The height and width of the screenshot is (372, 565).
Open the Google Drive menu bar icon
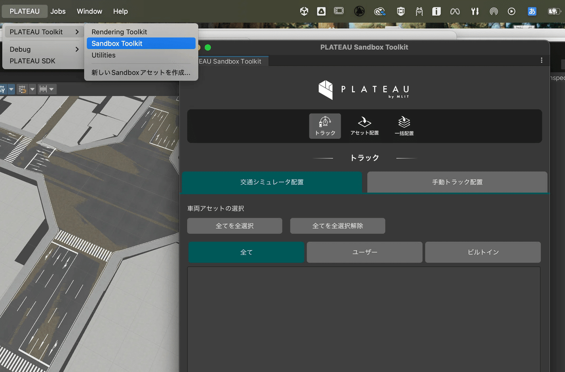pos(321,11)
